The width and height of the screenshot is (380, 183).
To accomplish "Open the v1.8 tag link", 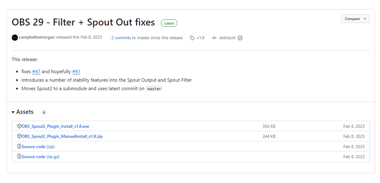I will pyautogui.click(x=200, y=38).
